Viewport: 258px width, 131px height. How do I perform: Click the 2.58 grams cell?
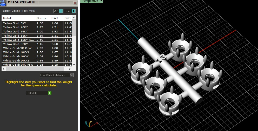(x=42, y=23)
